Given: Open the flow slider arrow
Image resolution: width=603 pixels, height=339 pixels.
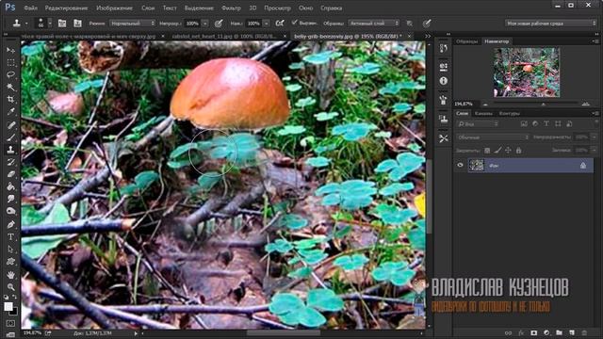Looking at the screenshot, I should point(266,24).
